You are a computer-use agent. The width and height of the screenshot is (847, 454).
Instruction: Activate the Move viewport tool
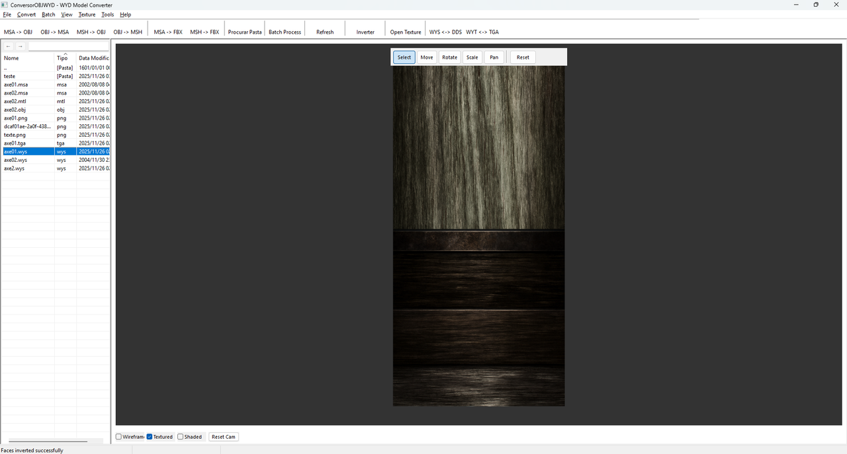(x=427, y=57)
